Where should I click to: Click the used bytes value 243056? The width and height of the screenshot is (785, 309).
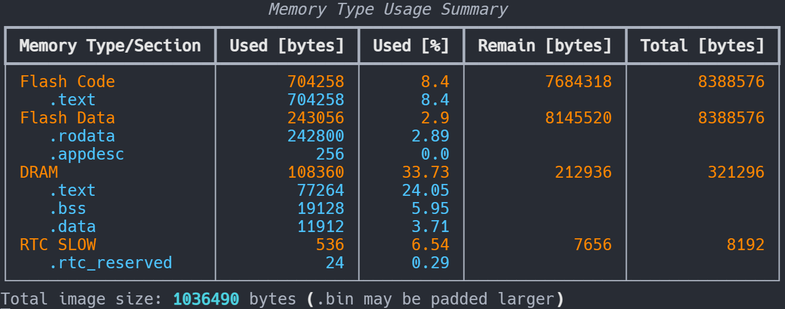[x=316, y=118]
